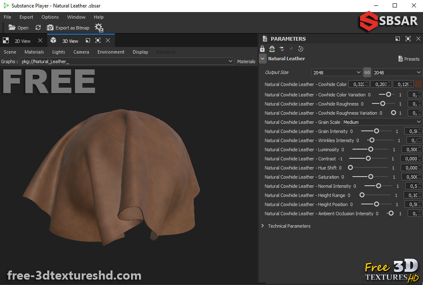423x285 pixels.
Task: Open the Grain Scale dropdown set to Medium
Action: pyautogui.click(x=382, y=122)
